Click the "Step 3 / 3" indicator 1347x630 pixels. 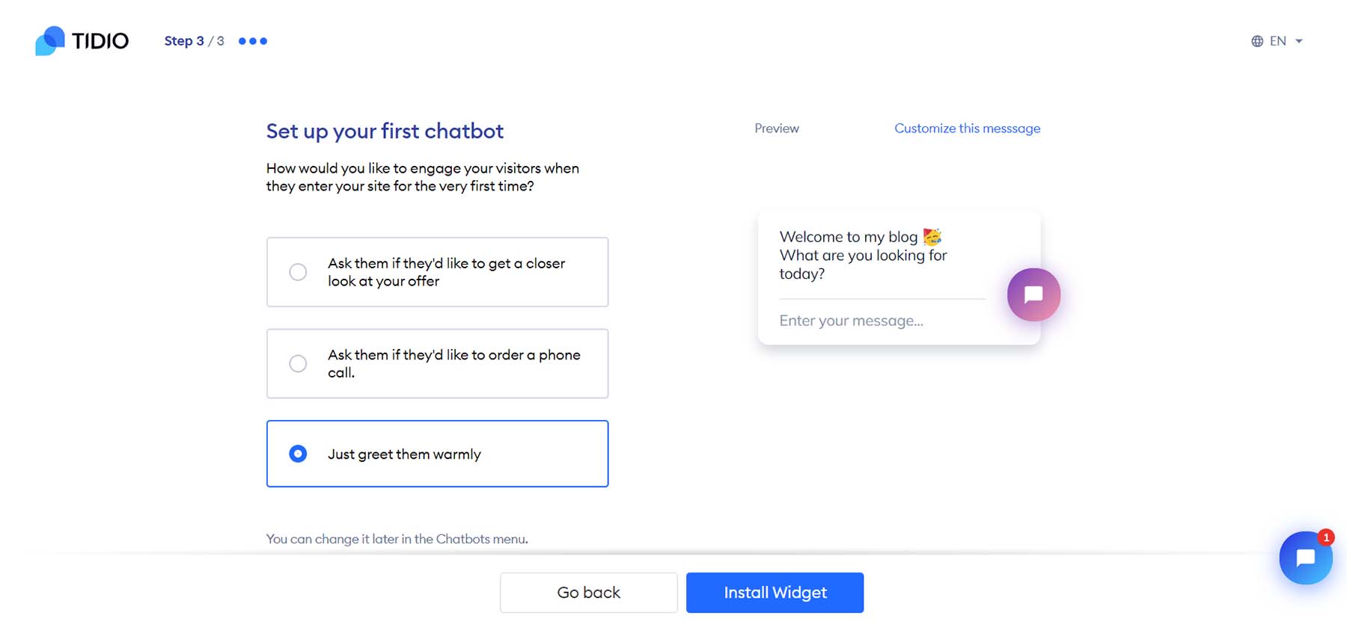tap(193, 41)
